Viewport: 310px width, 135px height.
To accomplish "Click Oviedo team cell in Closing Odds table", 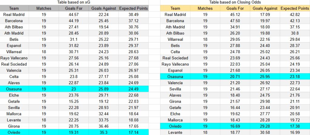I will coord(176,126).
